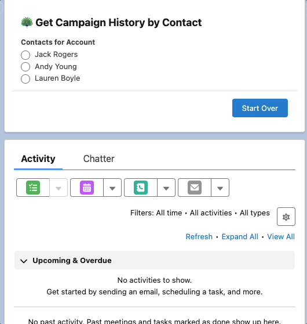Click the teal Log a Call icon
307x324 pixels.
[141, 188]
